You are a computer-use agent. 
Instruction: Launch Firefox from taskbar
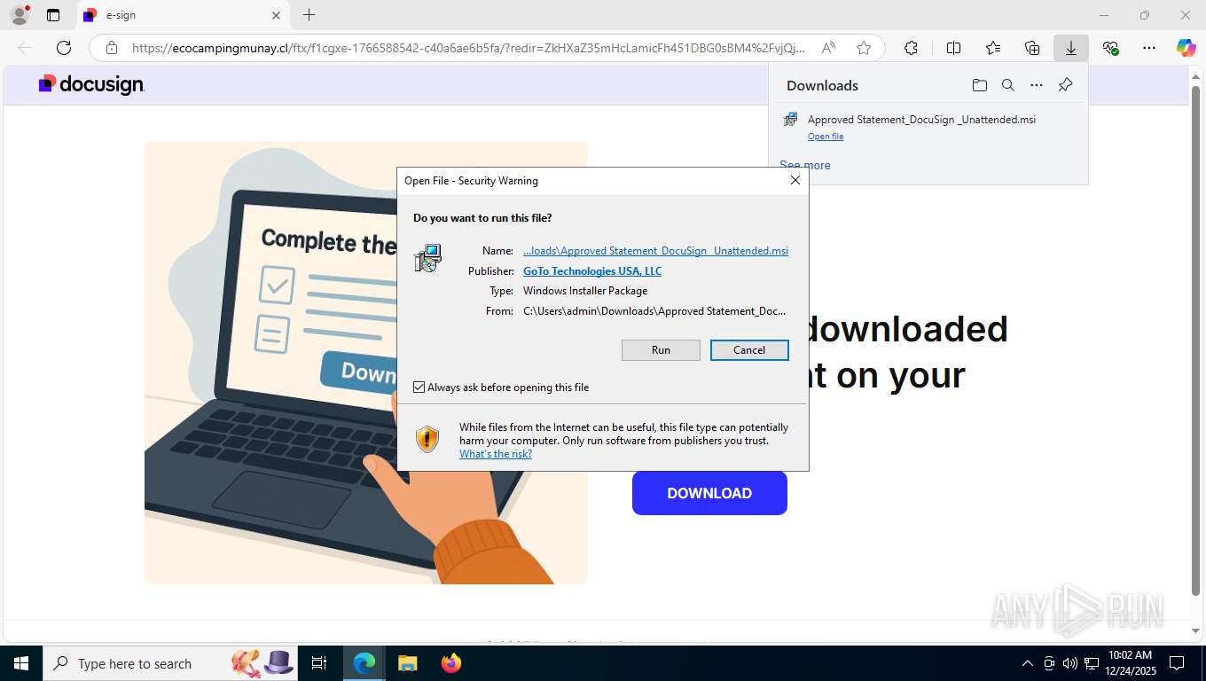[x=451, y=663]
